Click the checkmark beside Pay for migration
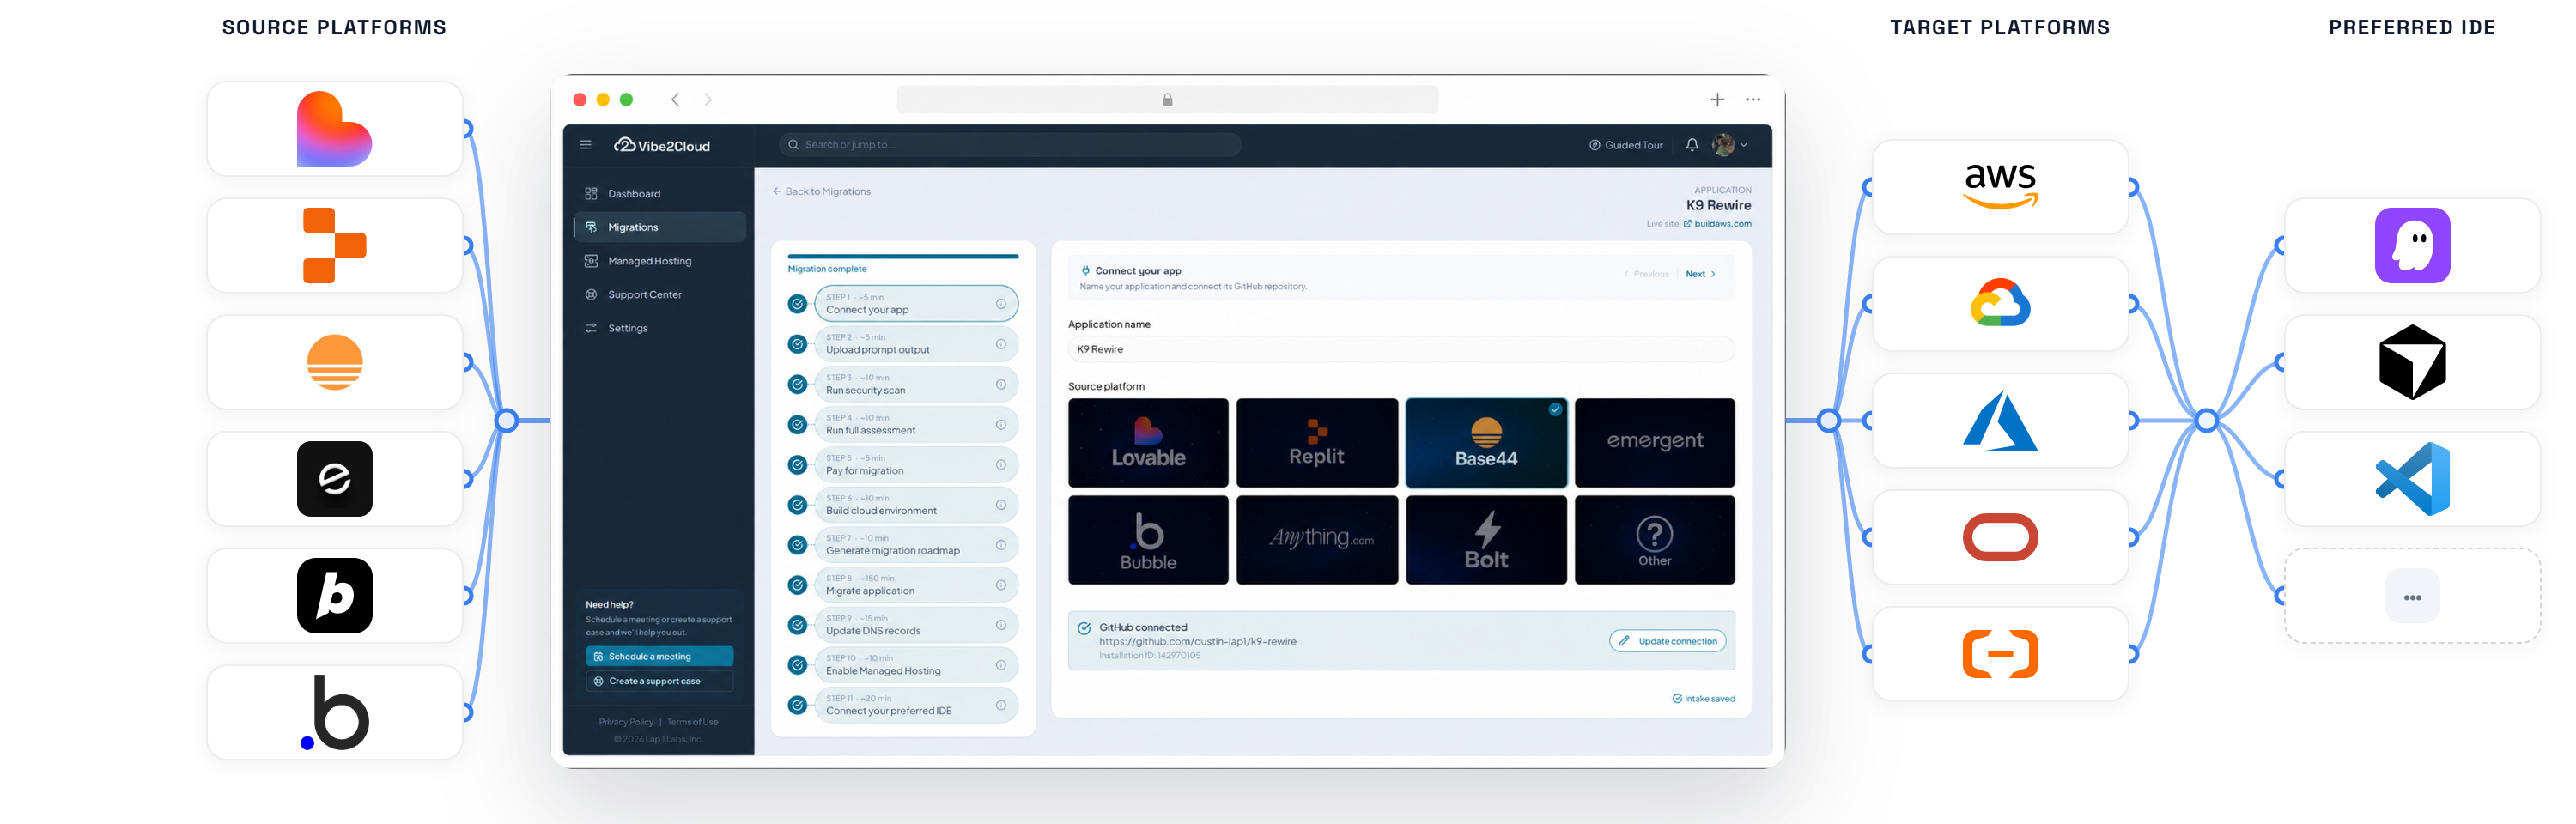Viewport: 2576px width, 824px height. click(x=797, y=464)
